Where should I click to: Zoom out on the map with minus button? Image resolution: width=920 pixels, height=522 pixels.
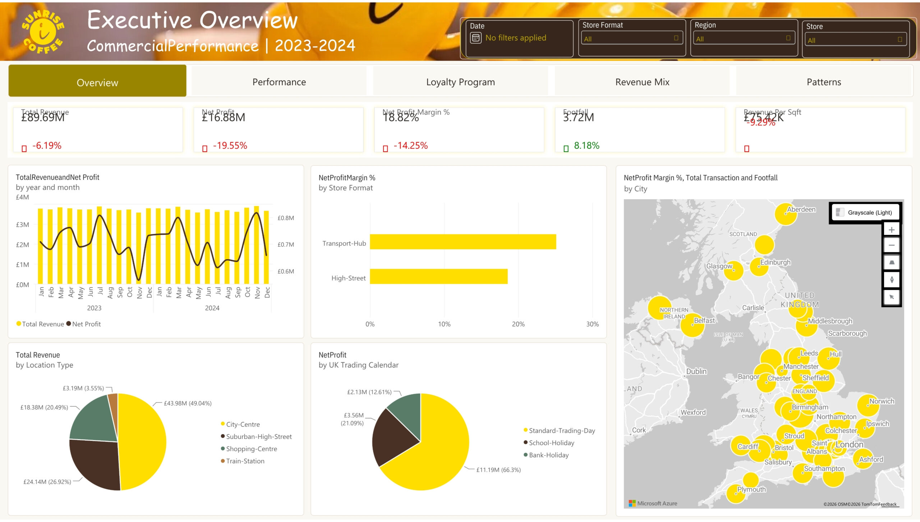pyautogui.click(x=891, y=245)
